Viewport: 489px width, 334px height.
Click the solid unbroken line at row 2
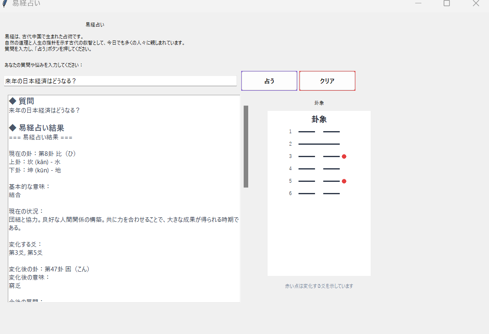pos(319,144)
